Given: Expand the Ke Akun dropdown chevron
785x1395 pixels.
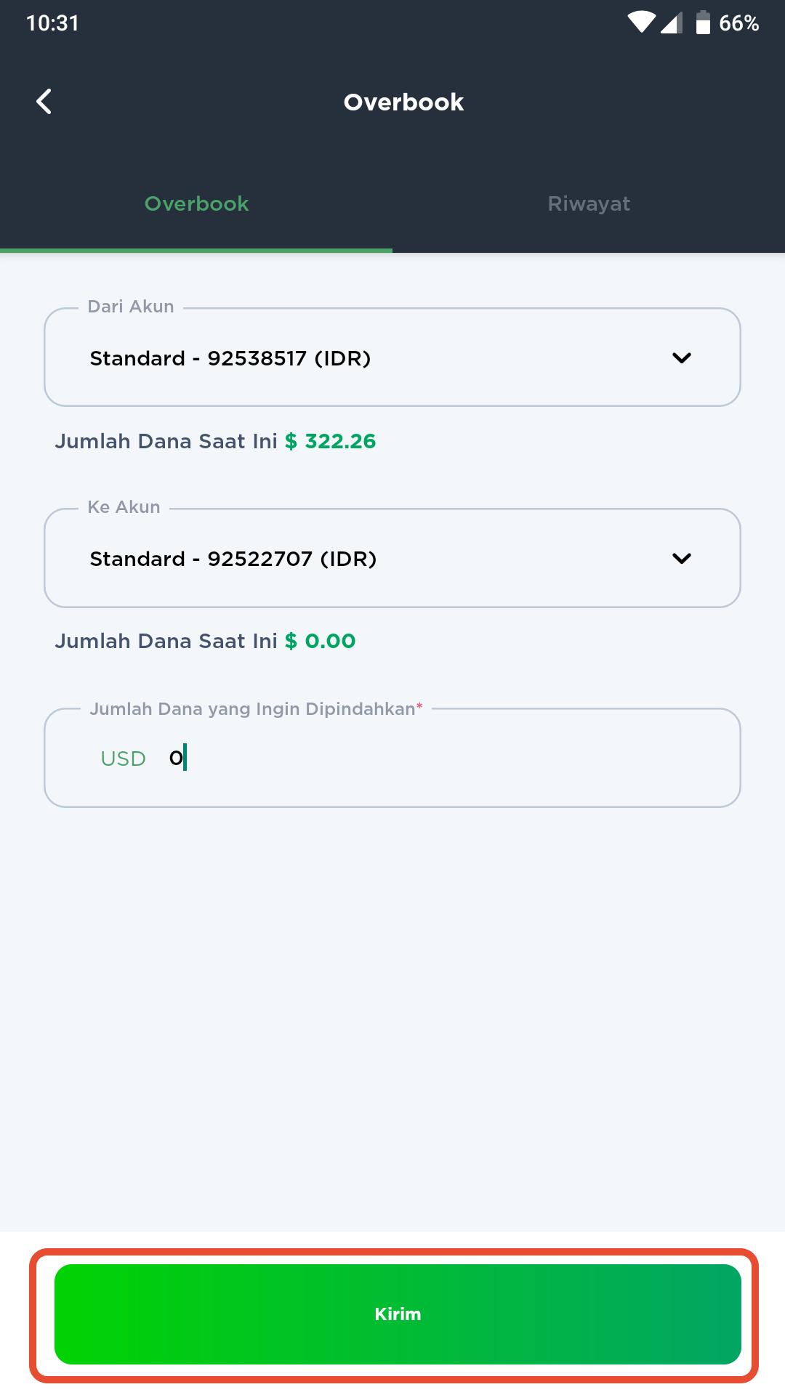Looking at the screenshot, I should [682, 558].
